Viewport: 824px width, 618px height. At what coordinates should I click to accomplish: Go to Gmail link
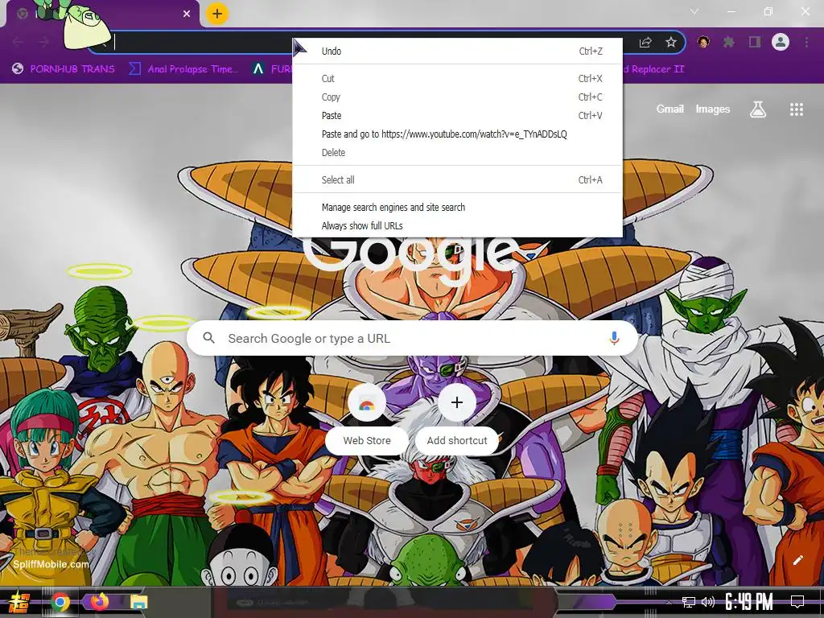(x=669, y=109)
